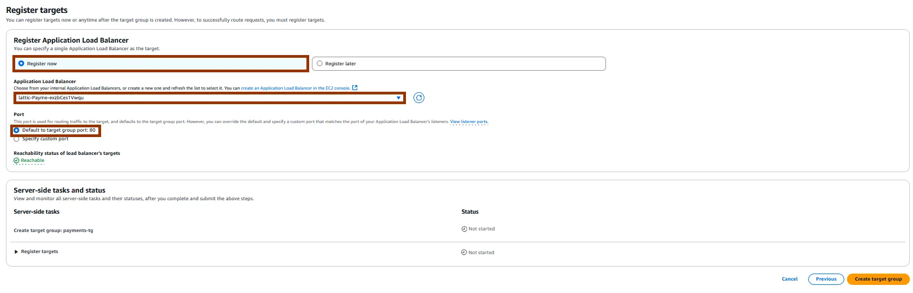Image resolution: width=913 pixels, height=293 pixels.
Task: Expand the Register targets server-side task
Action: [16, 252]
